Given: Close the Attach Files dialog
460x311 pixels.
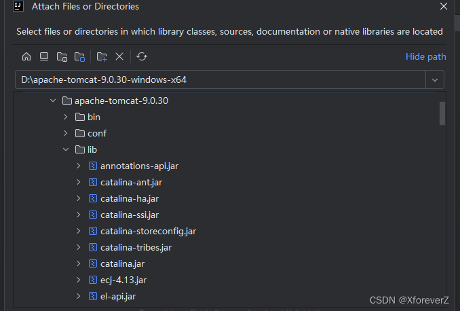Looking at the screenshot, I should 444,6.
